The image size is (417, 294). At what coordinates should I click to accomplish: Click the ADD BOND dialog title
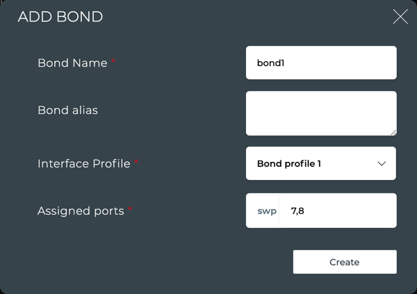coord(60,17)
